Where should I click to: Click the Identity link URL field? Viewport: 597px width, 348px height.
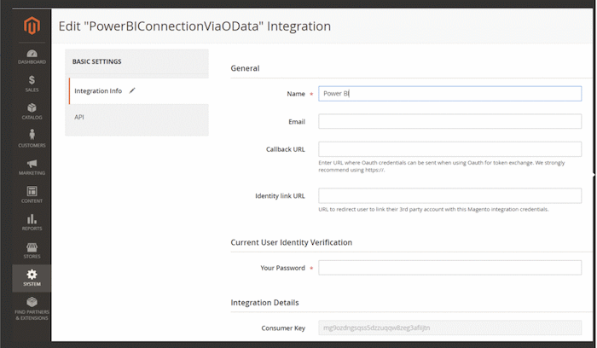449,195
